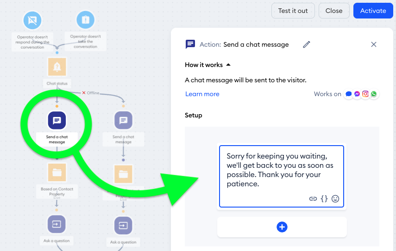396x251 pixels.
Task: Close the action panel with the X icon
Action: [374, 44]
